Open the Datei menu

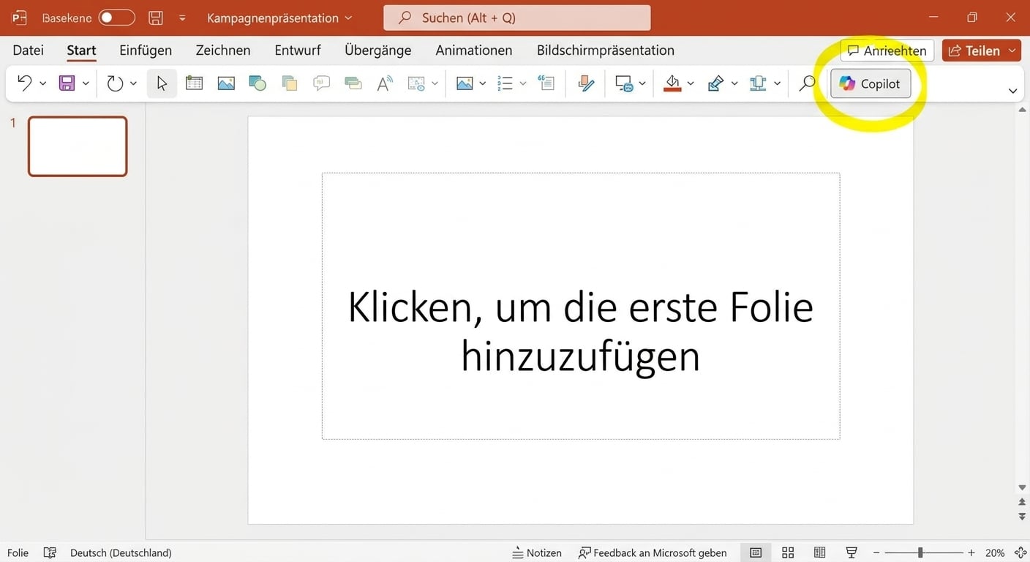click(29, 50)
